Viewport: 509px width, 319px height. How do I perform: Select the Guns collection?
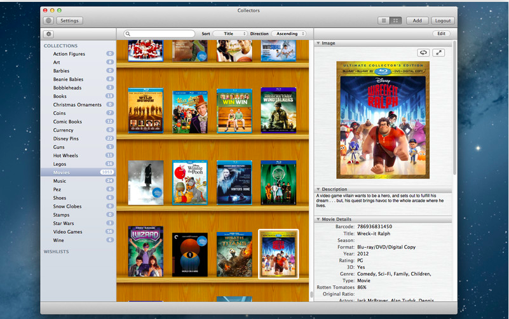point(78,147)
